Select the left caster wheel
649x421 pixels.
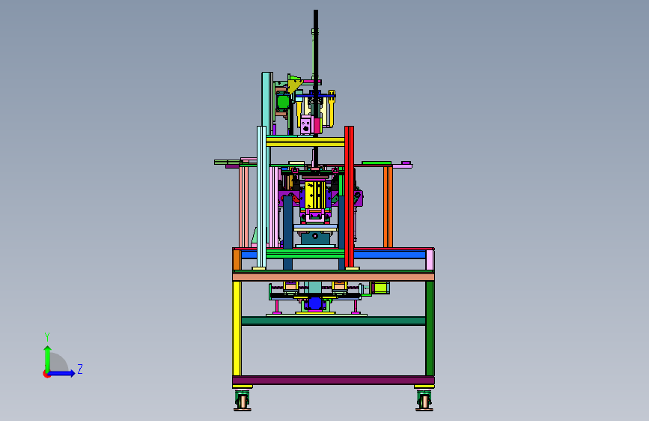click(x=243, y=400)
